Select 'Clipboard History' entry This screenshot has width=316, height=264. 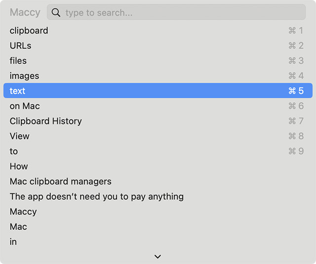click(x=46, y=121)
